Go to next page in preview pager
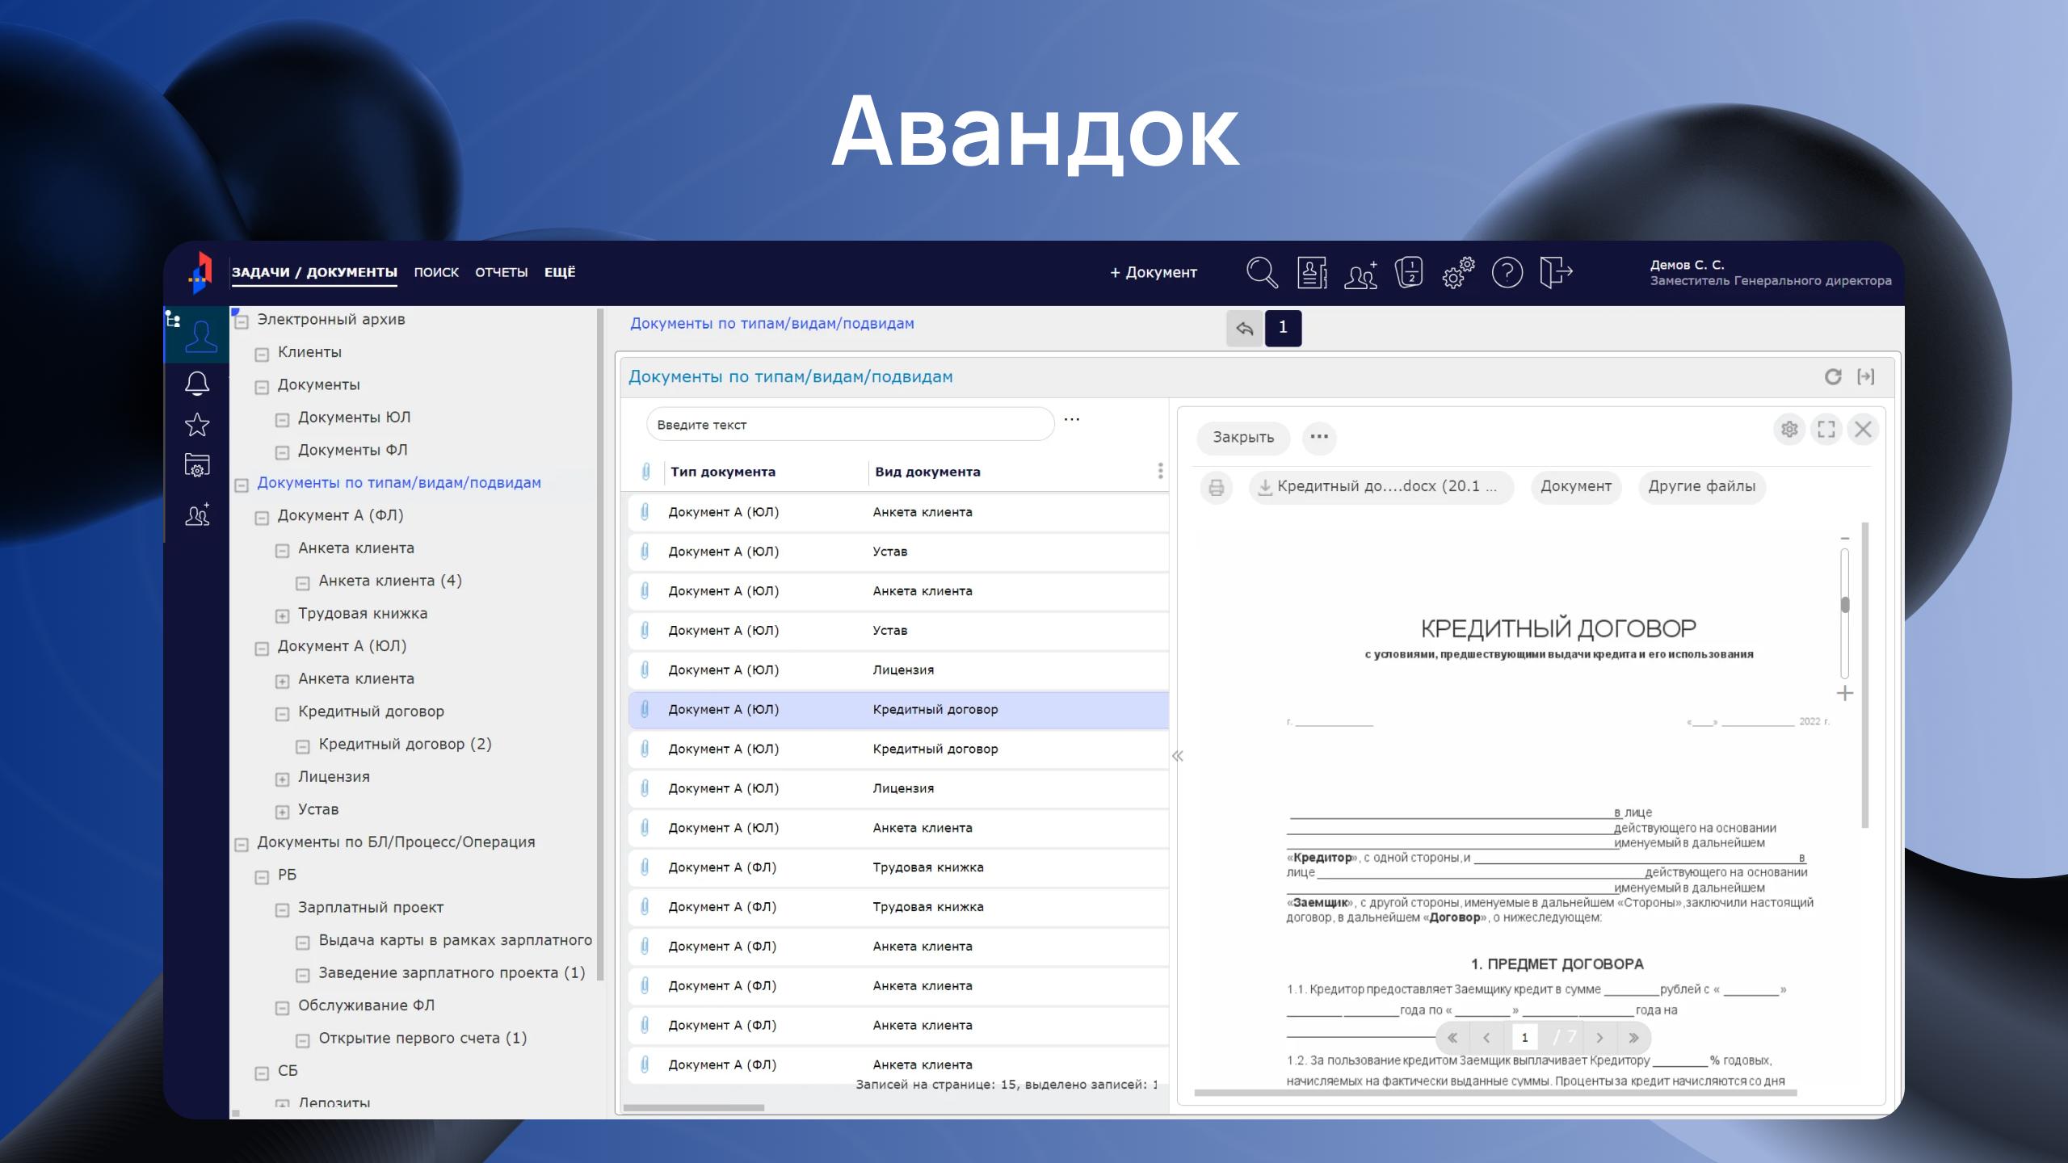2068x1163 pixels. click(x=1599, y=1038)
